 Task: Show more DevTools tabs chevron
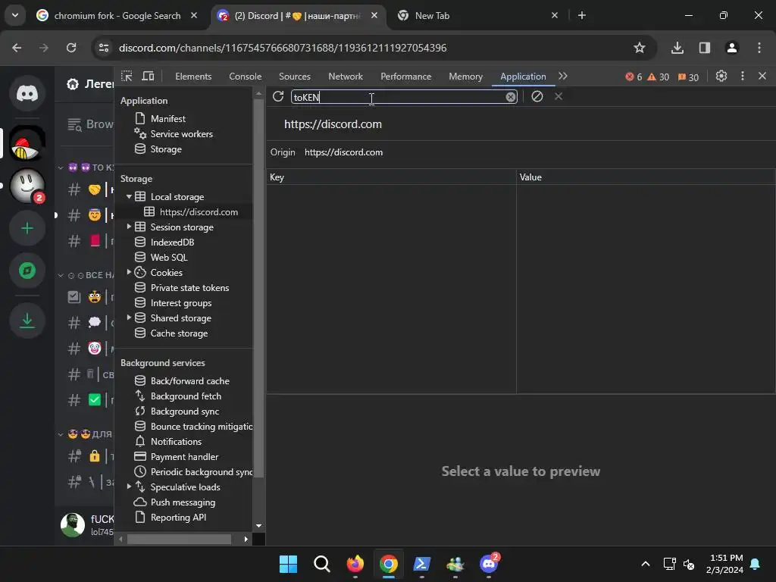click(x=563, y=77)
